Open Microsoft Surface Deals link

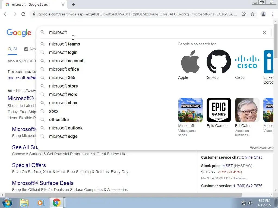point(43,183)
